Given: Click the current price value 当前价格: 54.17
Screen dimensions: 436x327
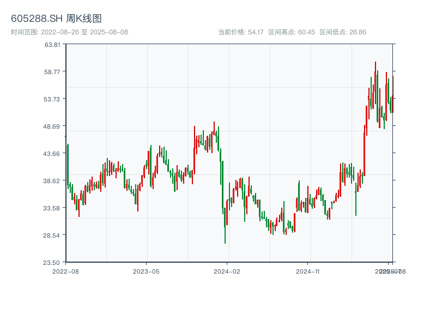Looking at the screenshot, I should coord(241,32).
